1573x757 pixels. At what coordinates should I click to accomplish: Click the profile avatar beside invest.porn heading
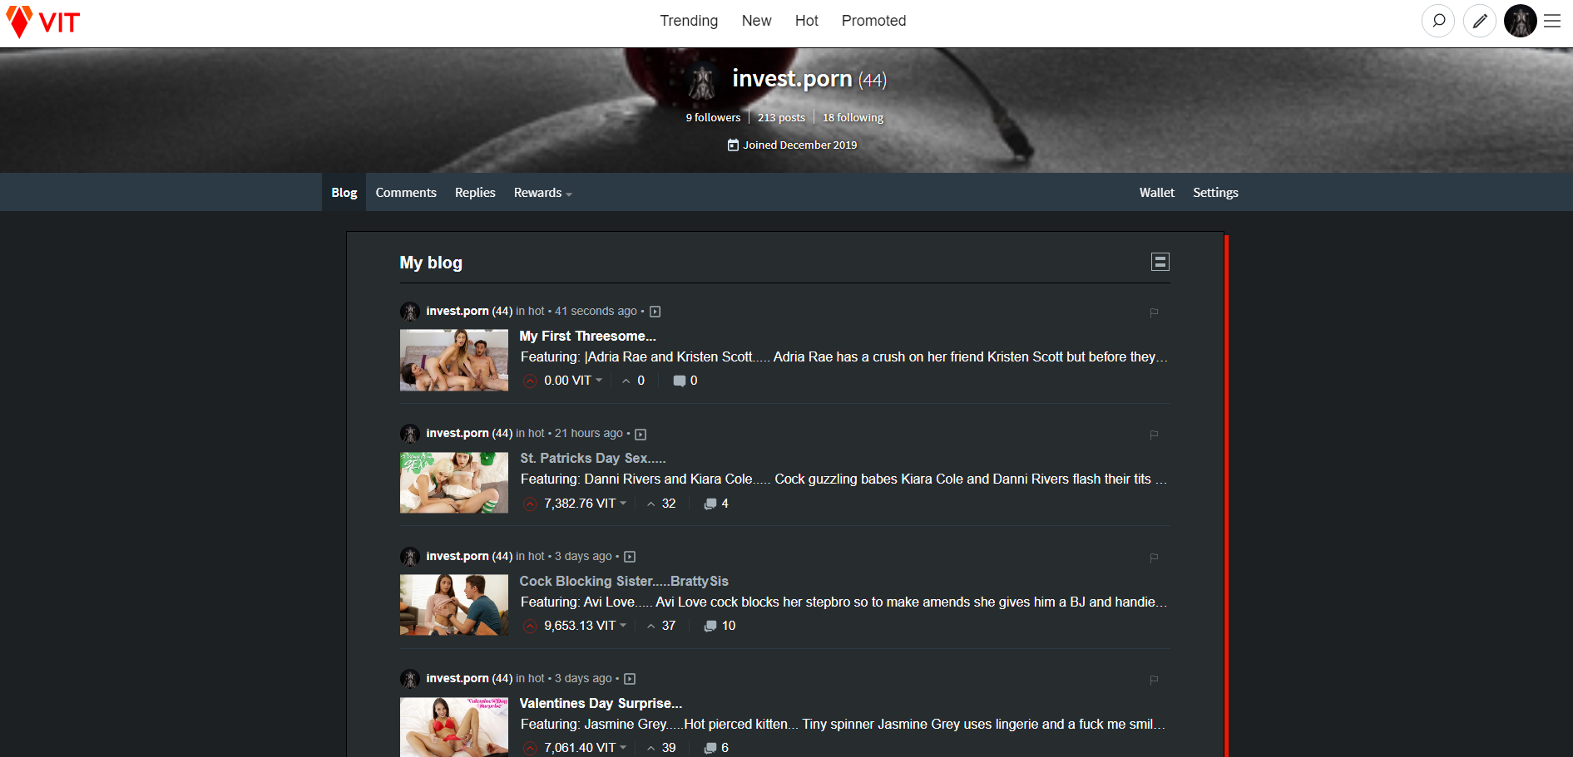(703, 81)
